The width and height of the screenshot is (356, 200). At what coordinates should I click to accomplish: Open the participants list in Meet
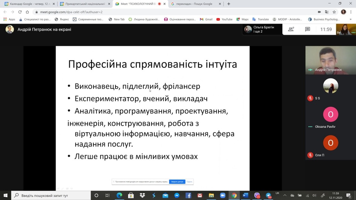291,30
